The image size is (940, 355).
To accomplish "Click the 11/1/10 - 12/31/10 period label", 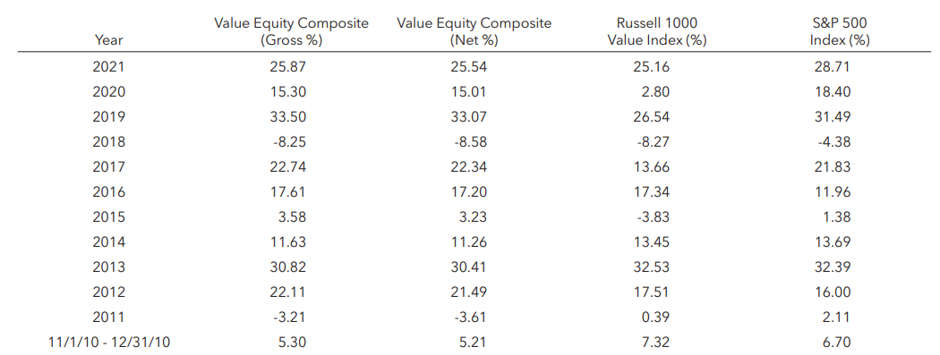I will tap(108, 343).
